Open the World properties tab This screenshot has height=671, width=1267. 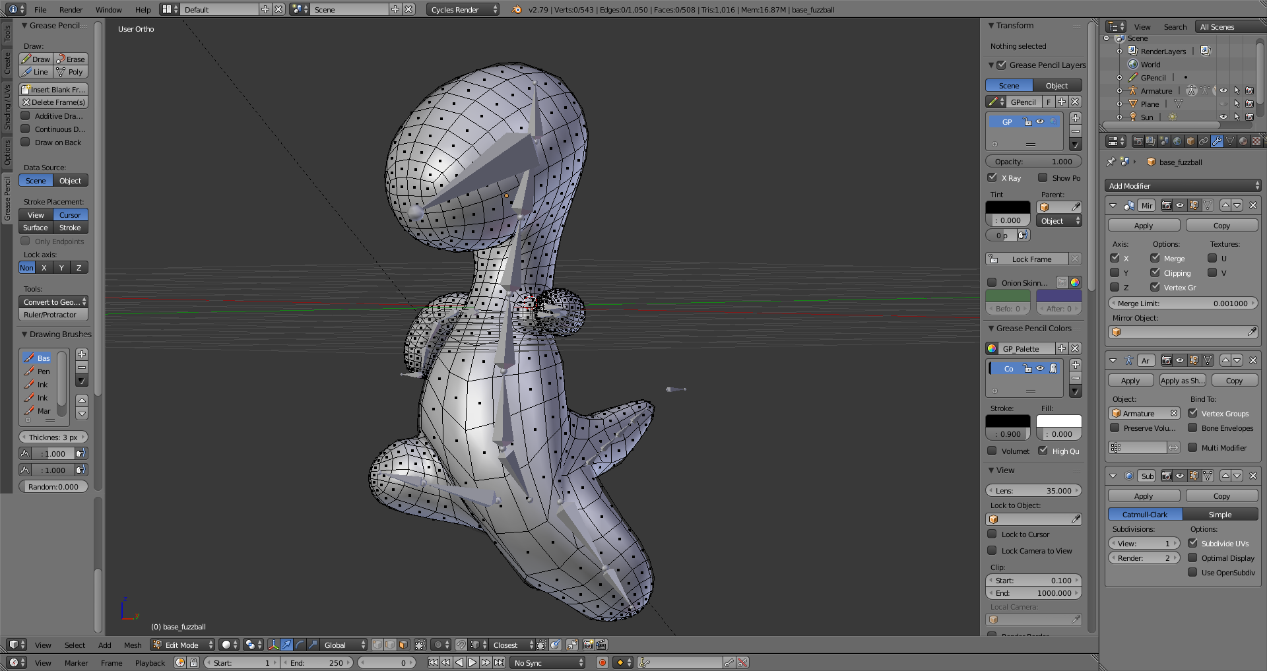tap(1177, 141)
